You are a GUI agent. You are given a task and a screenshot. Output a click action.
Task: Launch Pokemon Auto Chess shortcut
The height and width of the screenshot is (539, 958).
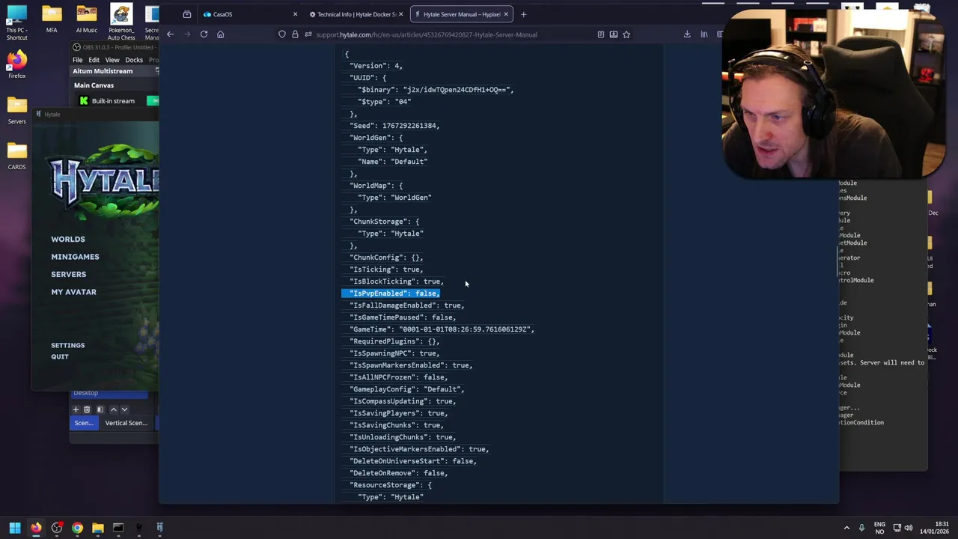click(x=121, y=22)
